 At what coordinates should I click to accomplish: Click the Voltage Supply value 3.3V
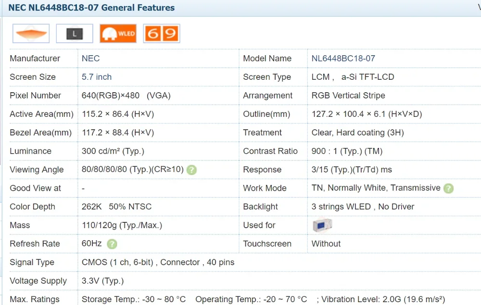[x=102, y=281]
